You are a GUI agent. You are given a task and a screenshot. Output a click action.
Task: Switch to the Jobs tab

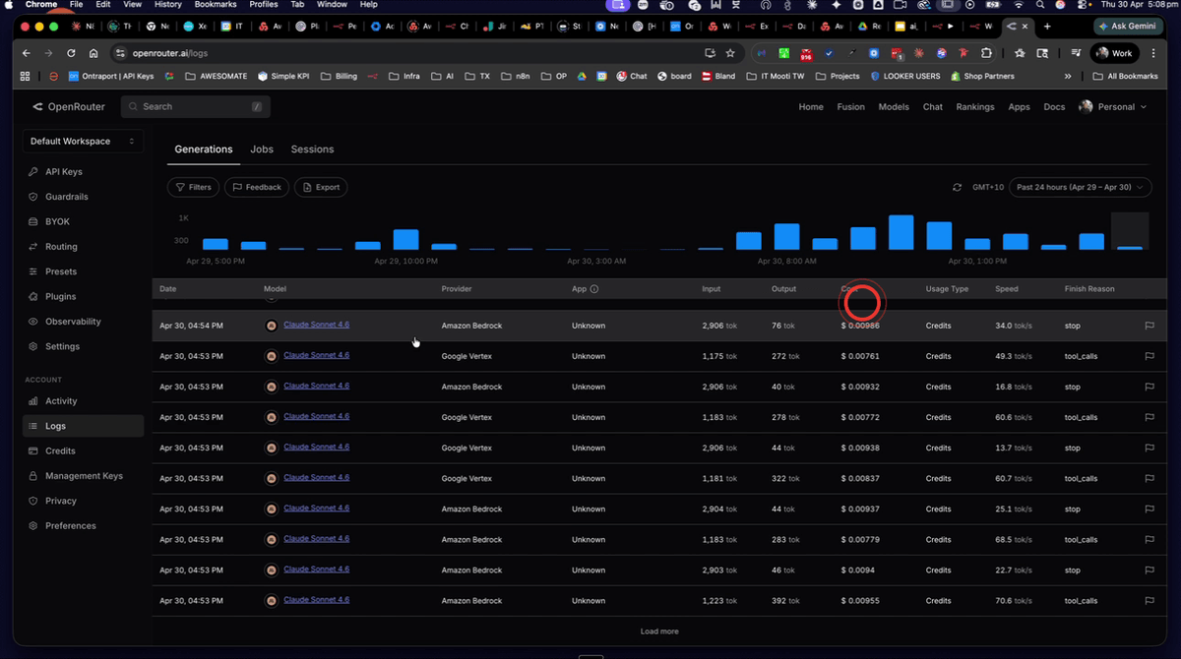click(x=262, y=150)
